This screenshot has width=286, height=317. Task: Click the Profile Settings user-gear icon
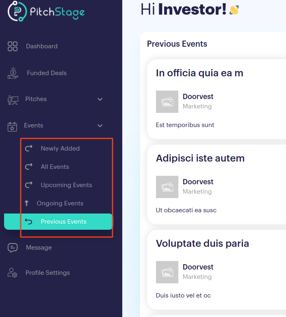tap(12, 273)
